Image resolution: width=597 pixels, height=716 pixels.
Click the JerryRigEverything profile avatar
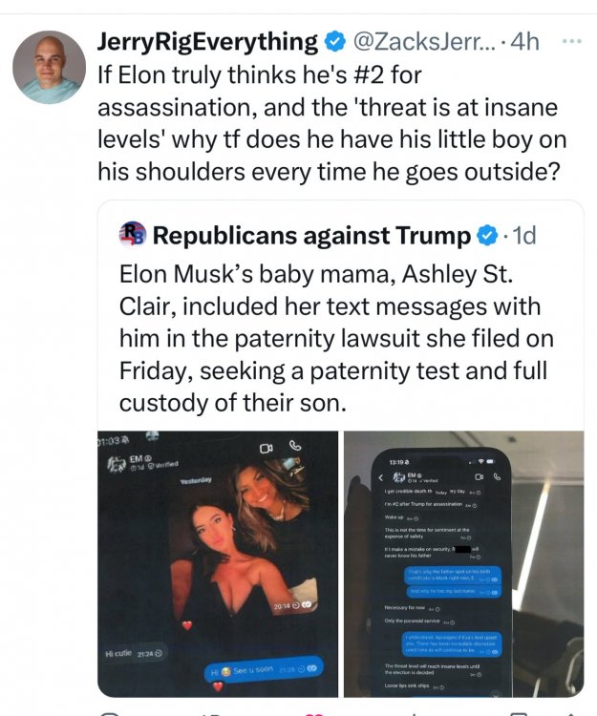coord(49,67)
